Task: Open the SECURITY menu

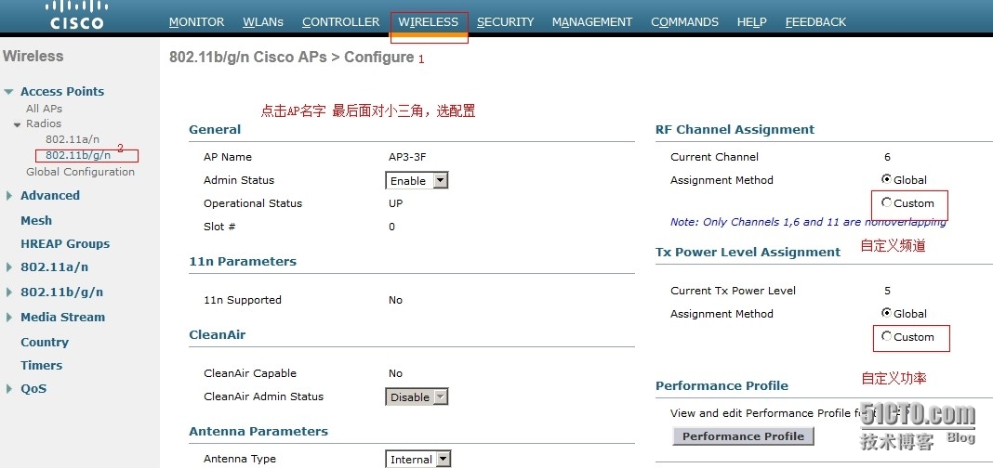Action: point(506,22)
